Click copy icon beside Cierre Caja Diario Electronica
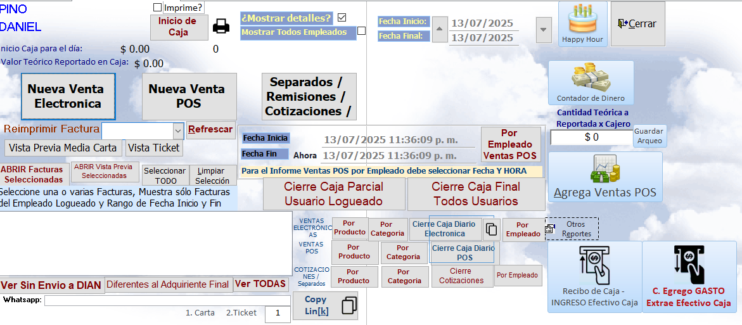The image size is (742, 325). coord(492,229)
